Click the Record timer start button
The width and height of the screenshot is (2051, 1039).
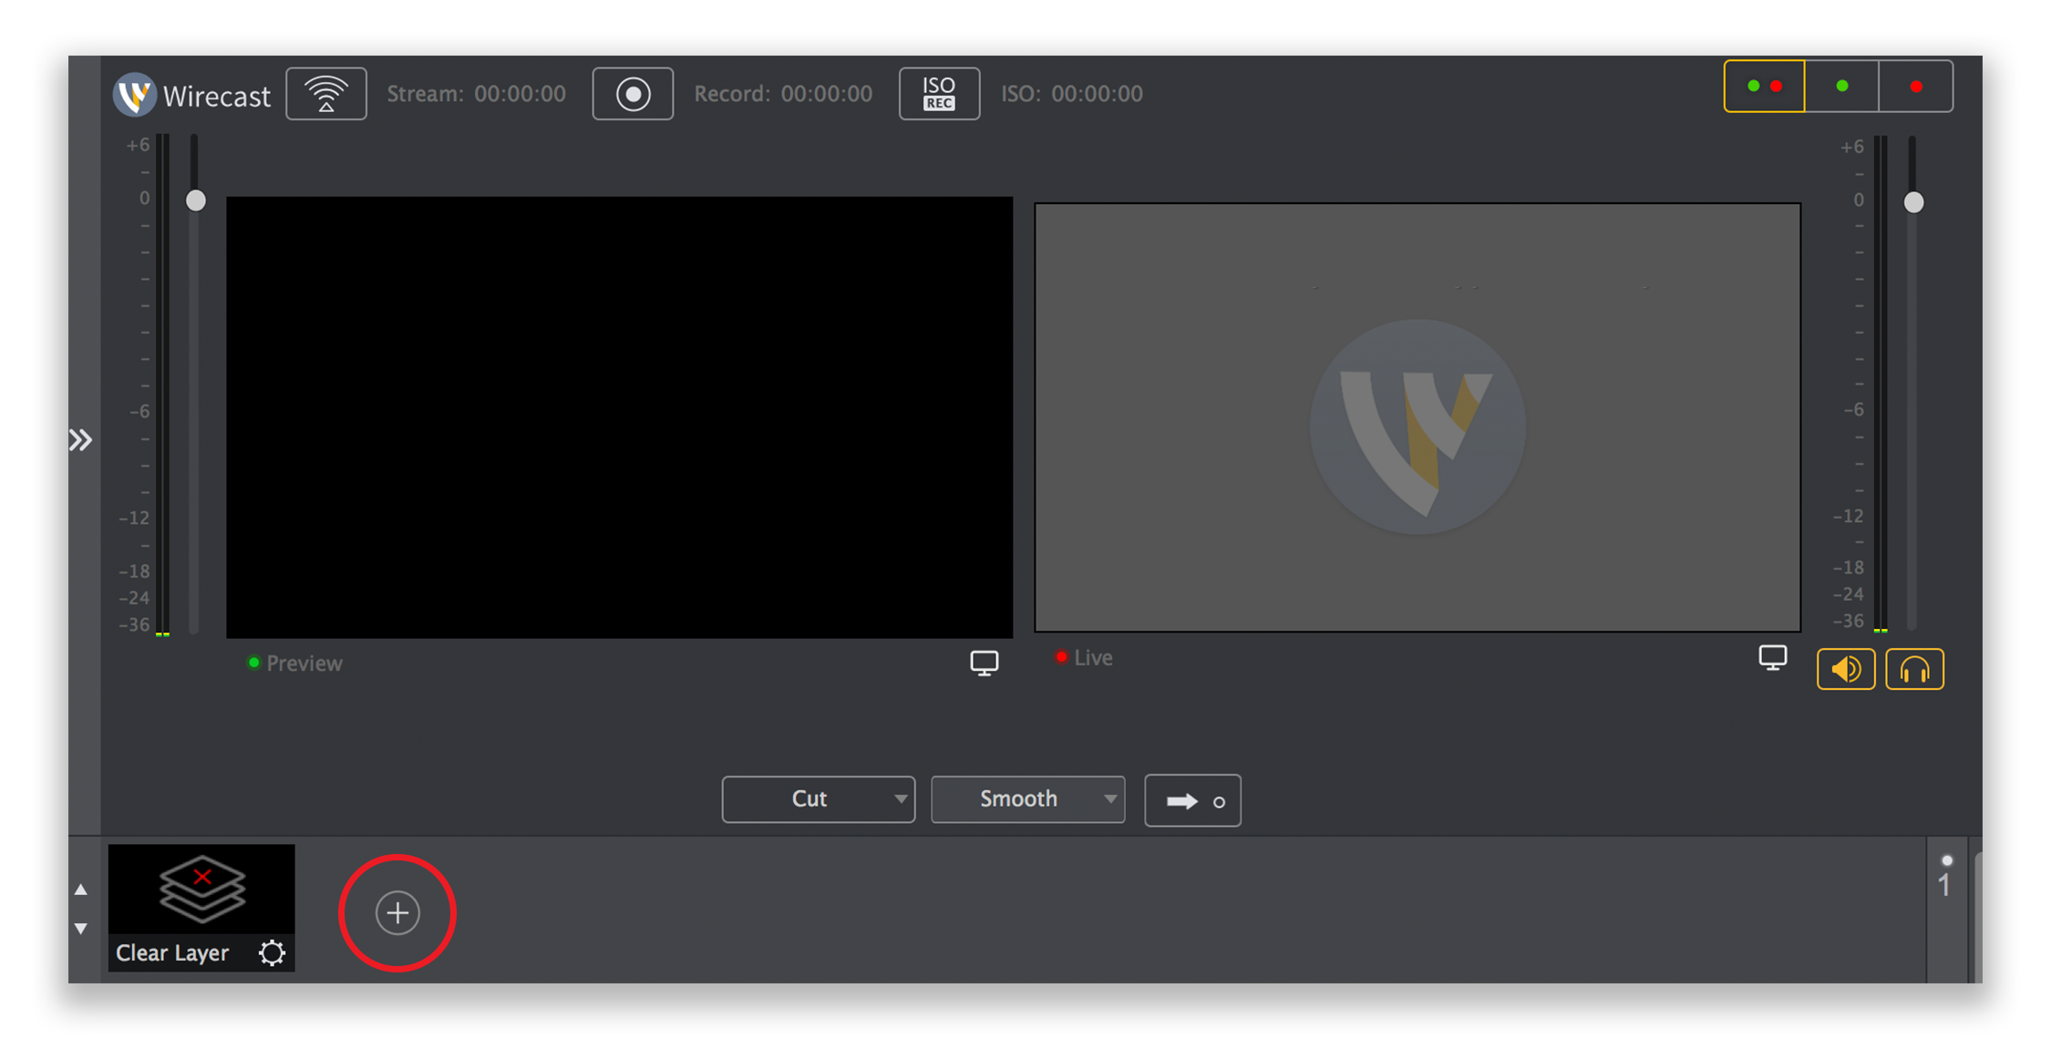point(632,94)
